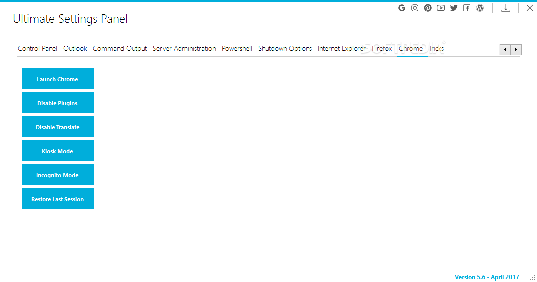Image resolution: width=537 pixels, height=282 pixels.
Task: Open the Tricks tab
Action: coord(436,48)
